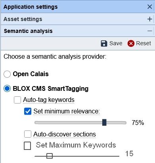Click the Save floppy disk icon
The image size is (155, 163).
(x=104, y=44)
